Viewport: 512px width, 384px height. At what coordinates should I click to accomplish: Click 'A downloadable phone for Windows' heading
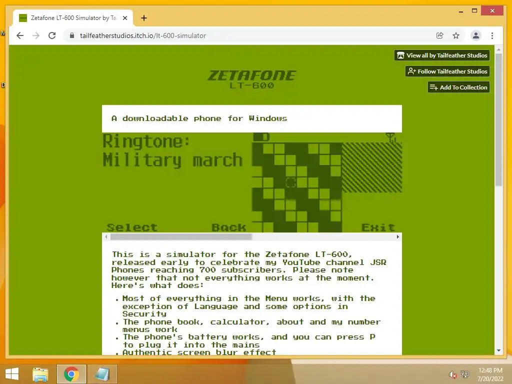click(x=199, y=118)
